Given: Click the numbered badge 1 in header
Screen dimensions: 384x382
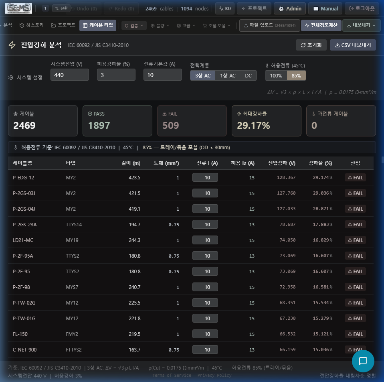Looking at the screenshot, I should coord(45,8).
